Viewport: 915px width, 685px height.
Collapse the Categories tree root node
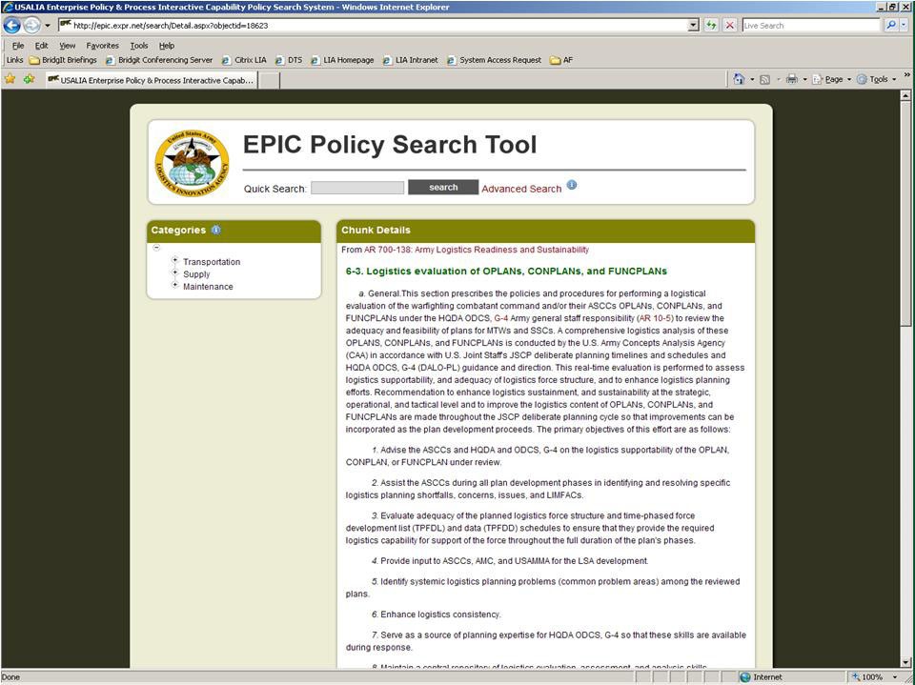point(156,248)
